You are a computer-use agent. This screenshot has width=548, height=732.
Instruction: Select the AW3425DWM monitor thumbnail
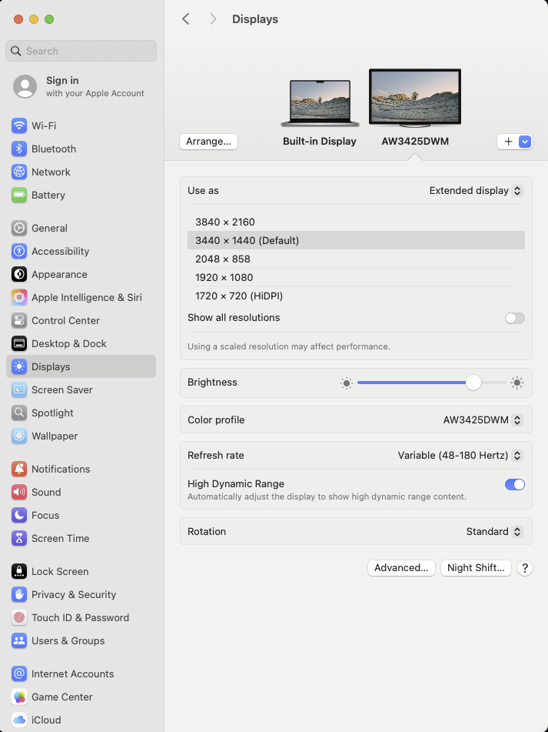tap(415, 98)
